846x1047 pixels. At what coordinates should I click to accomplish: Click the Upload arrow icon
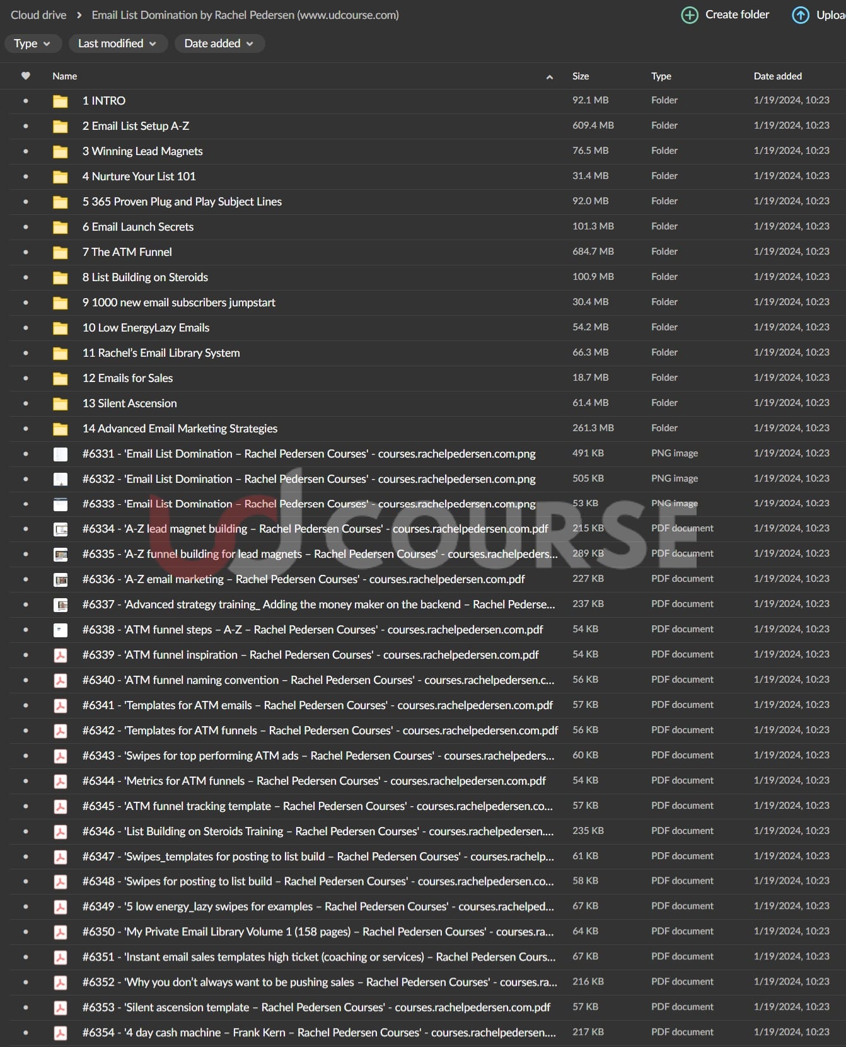[800, 15]
